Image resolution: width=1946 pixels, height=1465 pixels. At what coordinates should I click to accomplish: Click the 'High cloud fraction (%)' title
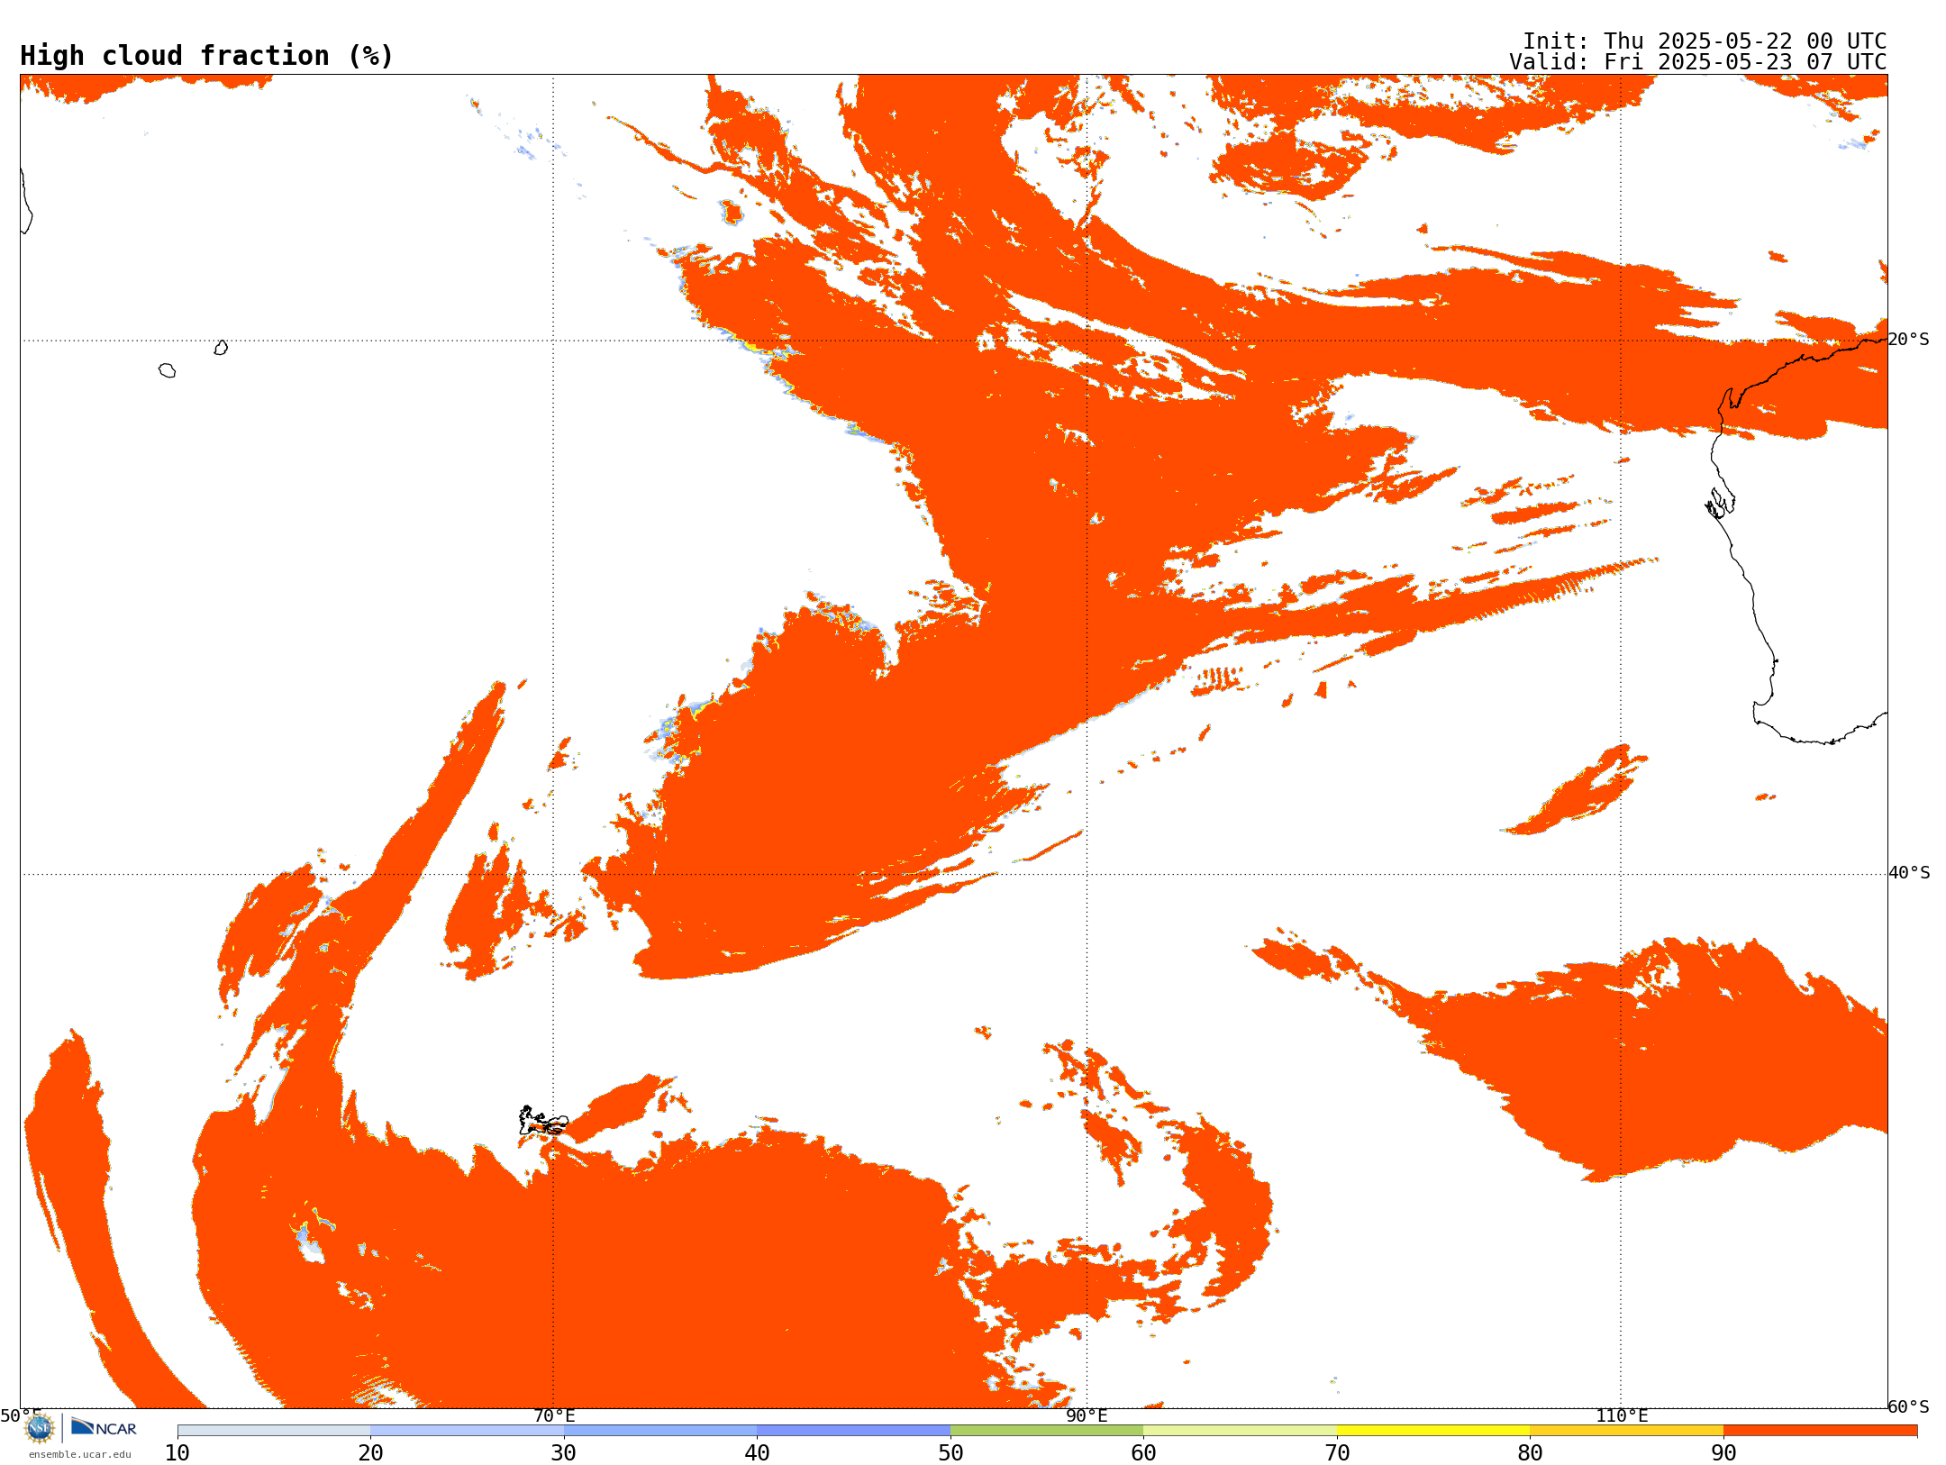point(207,56)
